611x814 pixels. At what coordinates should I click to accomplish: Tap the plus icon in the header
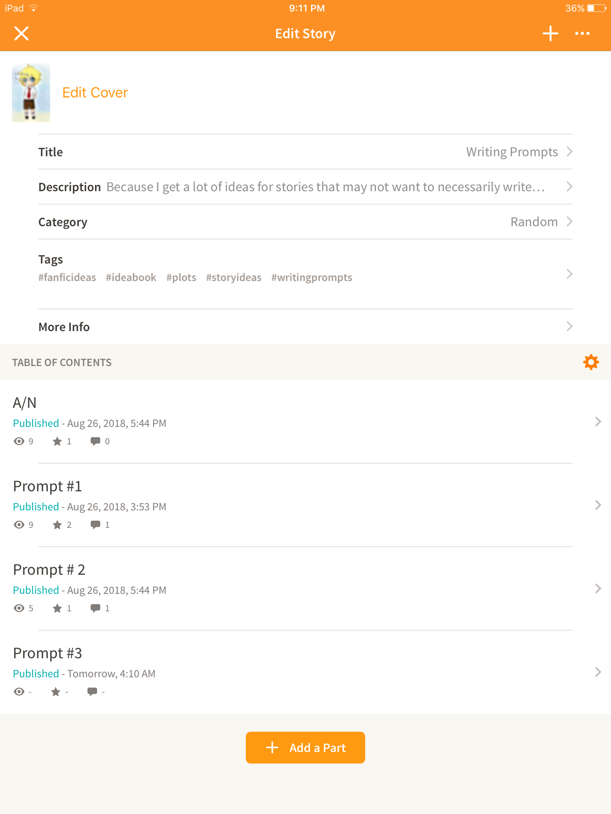[550, 33]
